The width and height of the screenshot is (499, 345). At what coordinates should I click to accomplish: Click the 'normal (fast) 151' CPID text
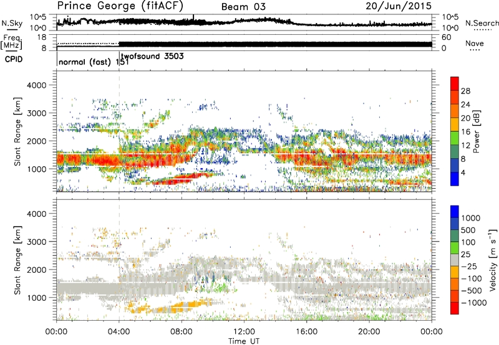click(x=94, y=62)
